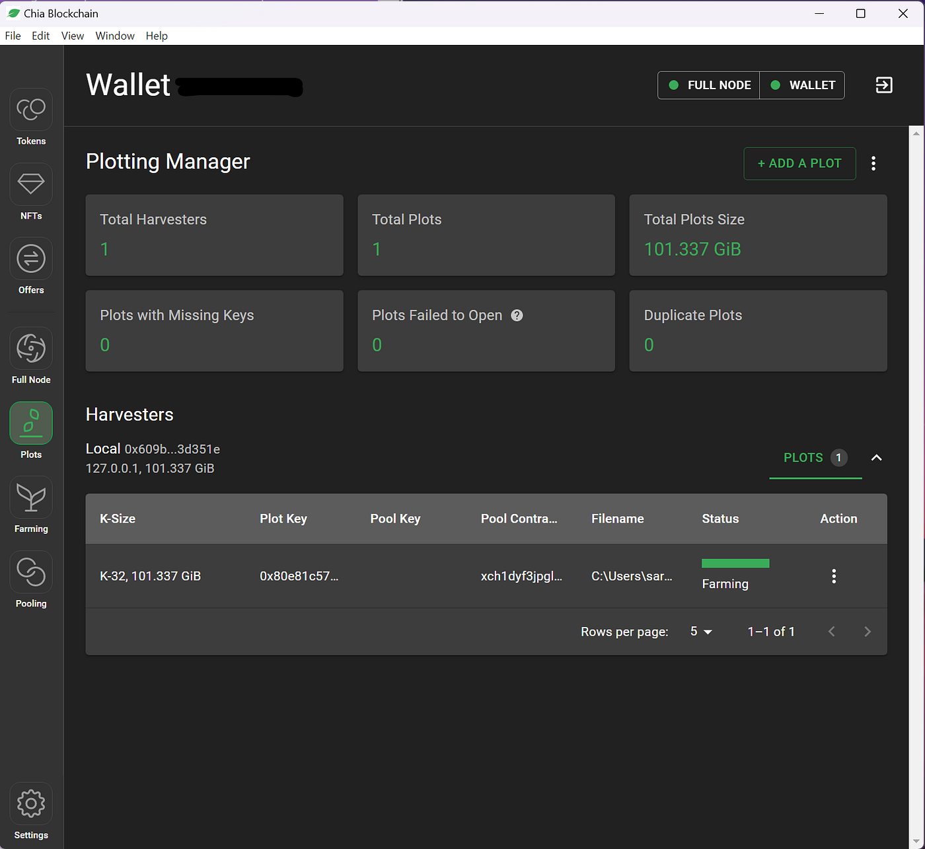Open the Pooling sidebar icon

point(31,572)
